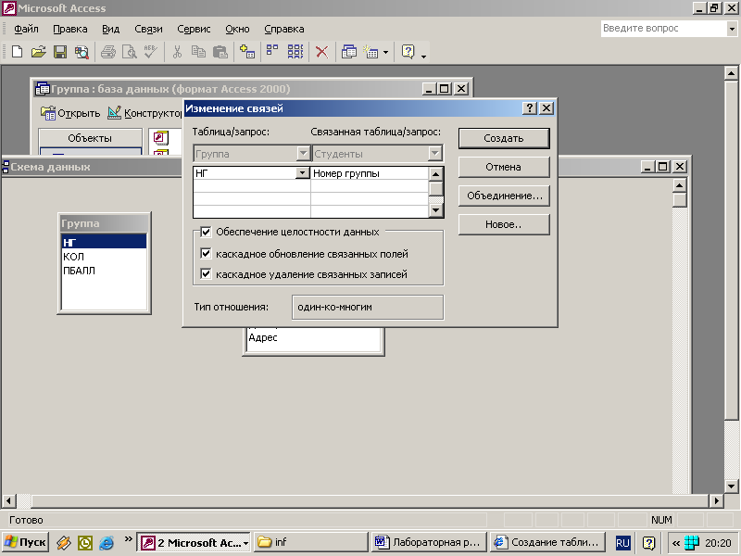Click the Введите вопрос help input field
Screen dimensions: 741x556
[663, 29]
